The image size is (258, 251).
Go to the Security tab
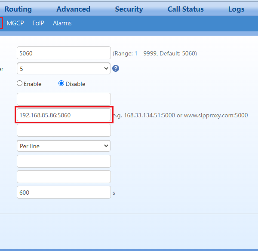pos(129,9)
